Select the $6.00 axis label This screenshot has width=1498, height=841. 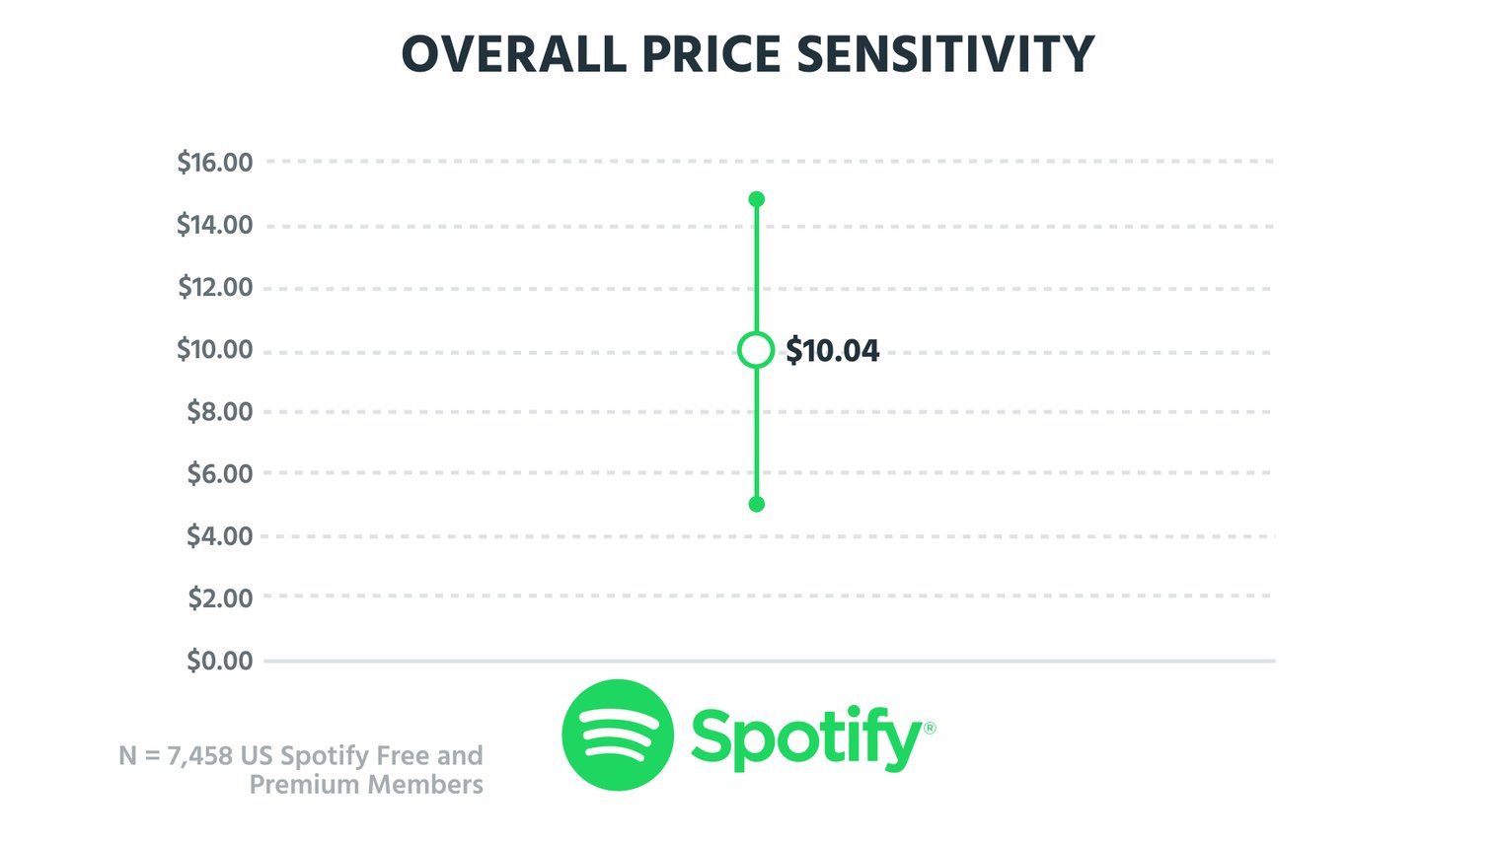point(220,473)
